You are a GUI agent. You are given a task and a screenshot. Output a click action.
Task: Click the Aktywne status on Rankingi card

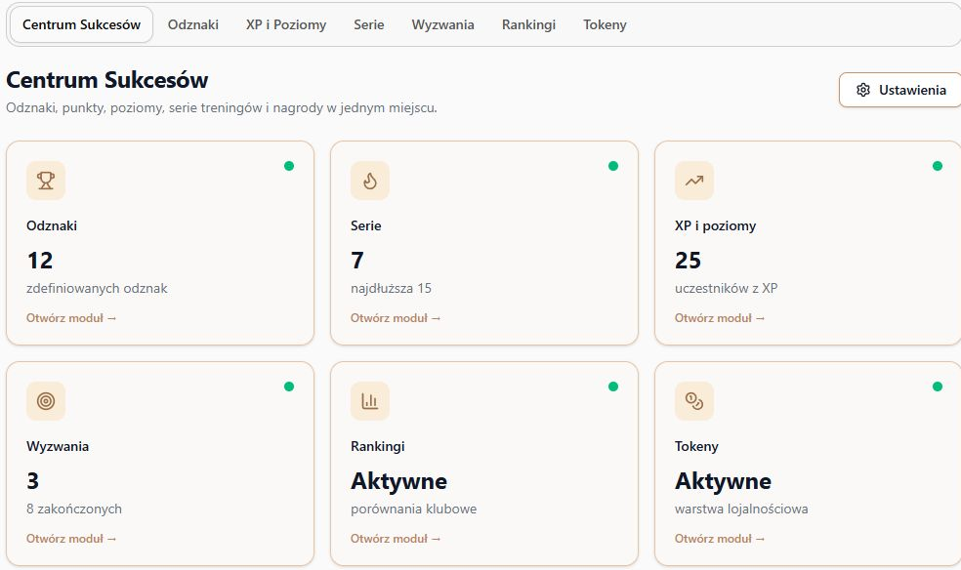click(399, 481)
